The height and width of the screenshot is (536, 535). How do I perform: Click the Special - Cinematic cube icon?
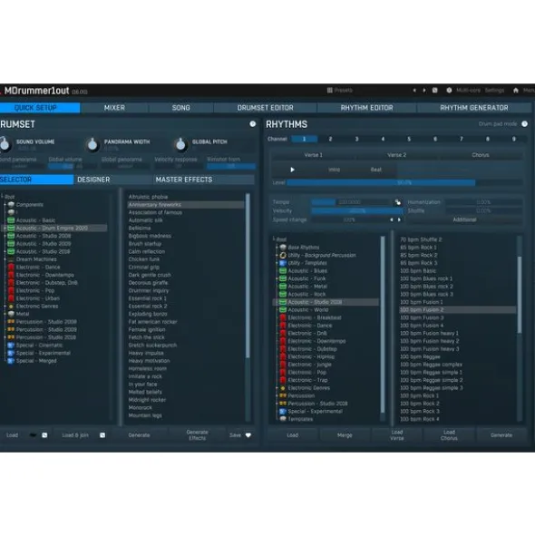tap(11, 346)
